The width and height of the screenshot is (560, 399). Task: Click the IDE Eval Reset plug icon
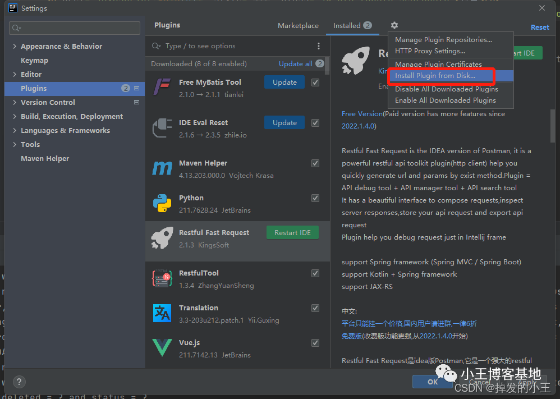(x=162, y=128)
